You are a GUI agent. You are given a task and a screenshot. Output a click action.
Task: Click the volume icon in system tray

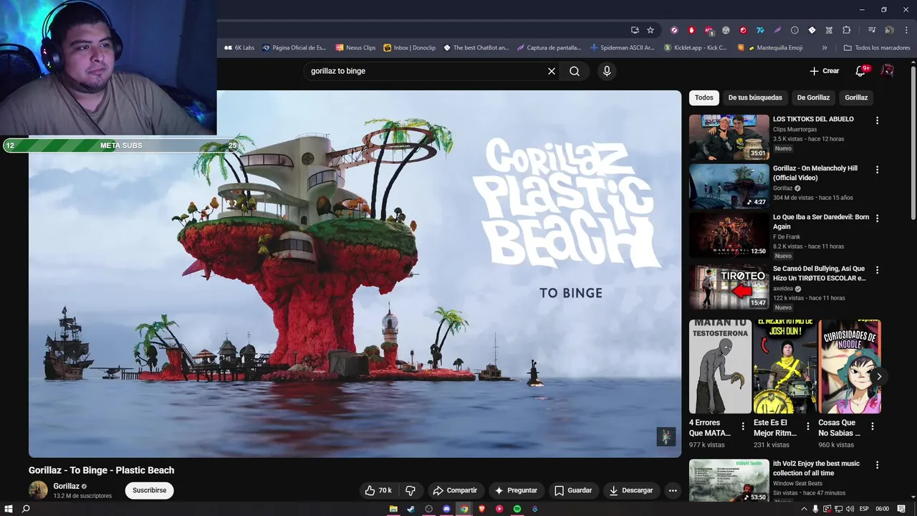(850, 509)
